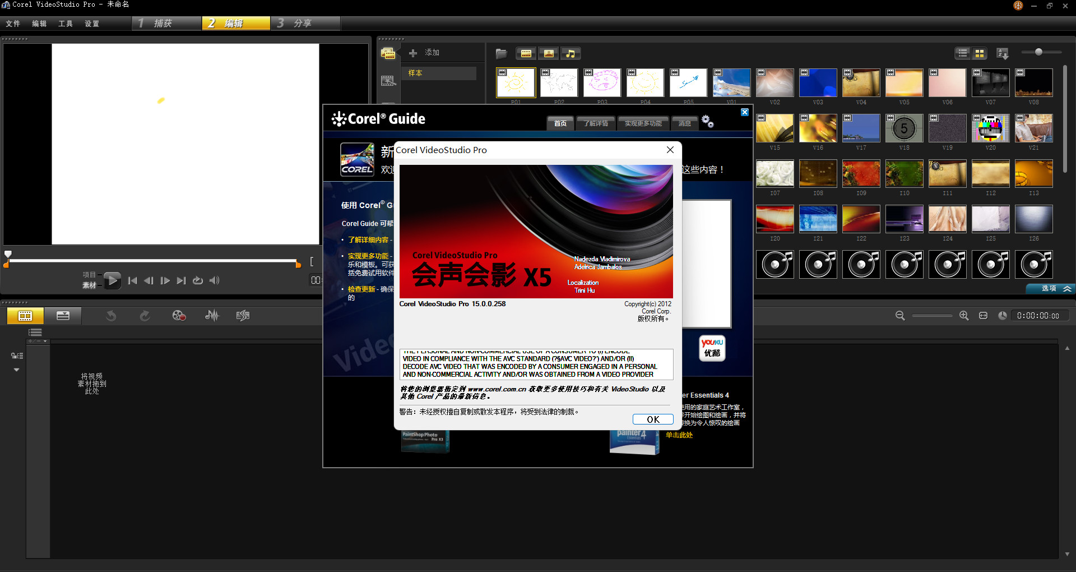Switch to Timeline view
1076x572 pixels.
tap(63, 316)
